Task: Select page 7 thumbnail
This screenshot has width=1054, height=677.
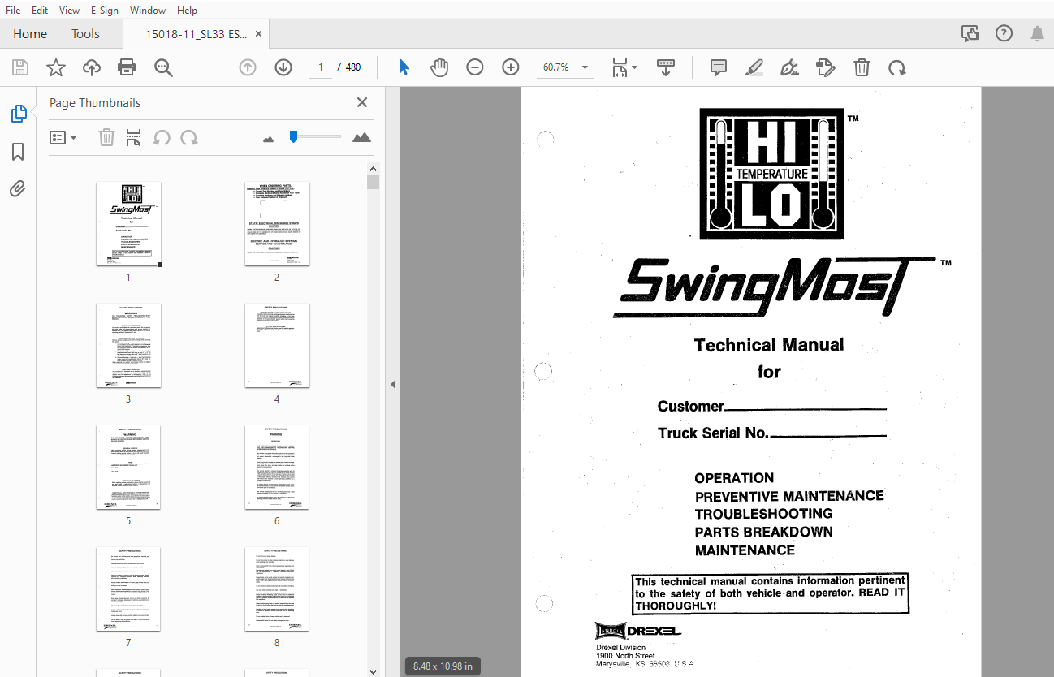Action: coord(128,589)
